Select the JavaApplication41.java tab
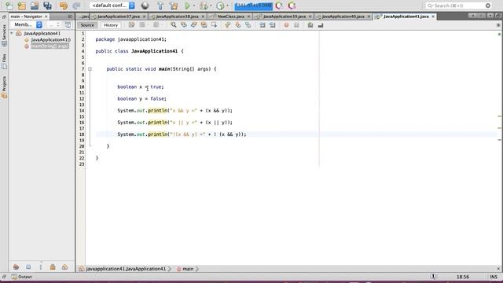The width and height of the screenshot is (503, 283). pos(406,17)
